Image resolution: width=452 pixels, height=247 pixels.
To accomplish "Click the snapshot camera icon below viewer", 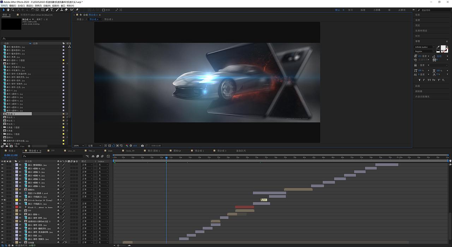I will pos(142,145).
